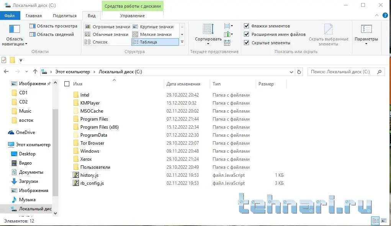Screen dimensions: 391x226
Task: Switch to the Вид tab
Action: click(92, 16)
